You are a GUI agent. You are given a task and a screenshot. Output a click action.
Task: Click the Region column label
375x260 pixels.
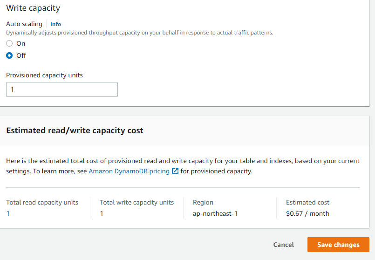(203, 202)
